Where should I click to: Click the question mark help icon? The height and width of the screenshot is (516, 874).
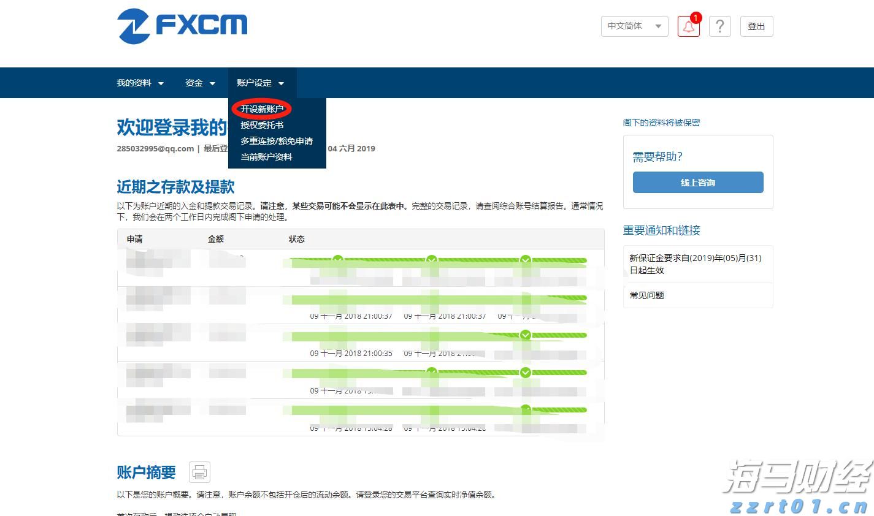click(720, 26)
